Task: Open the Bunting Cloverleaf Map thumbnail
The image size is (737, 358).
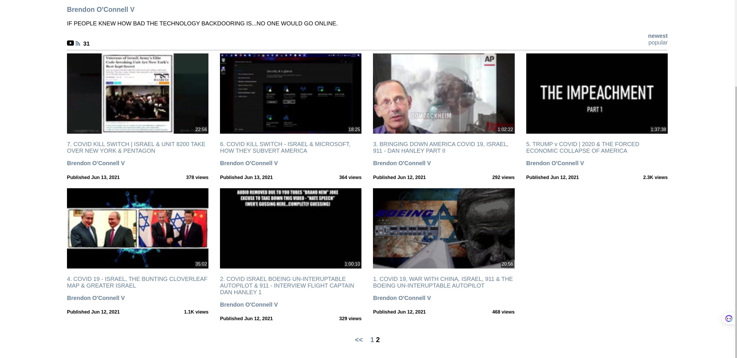Action: point(138,228)
